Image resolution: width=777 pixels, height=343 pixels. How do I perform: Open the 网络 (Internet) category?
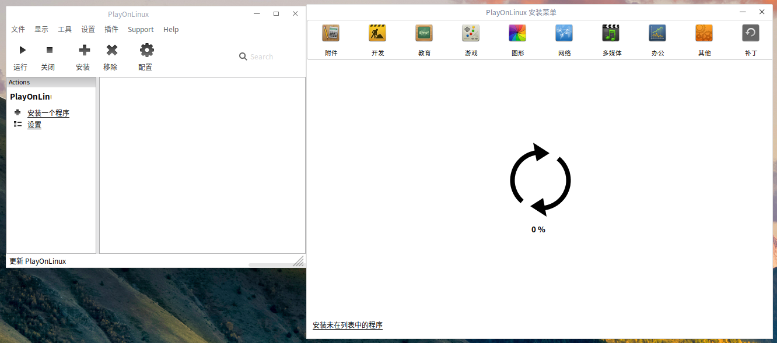tap(564, 40)
